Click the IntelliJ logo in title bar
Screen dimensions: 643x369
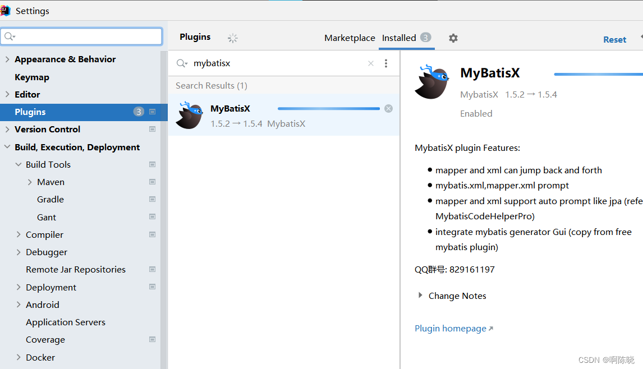tap(6, 11)
